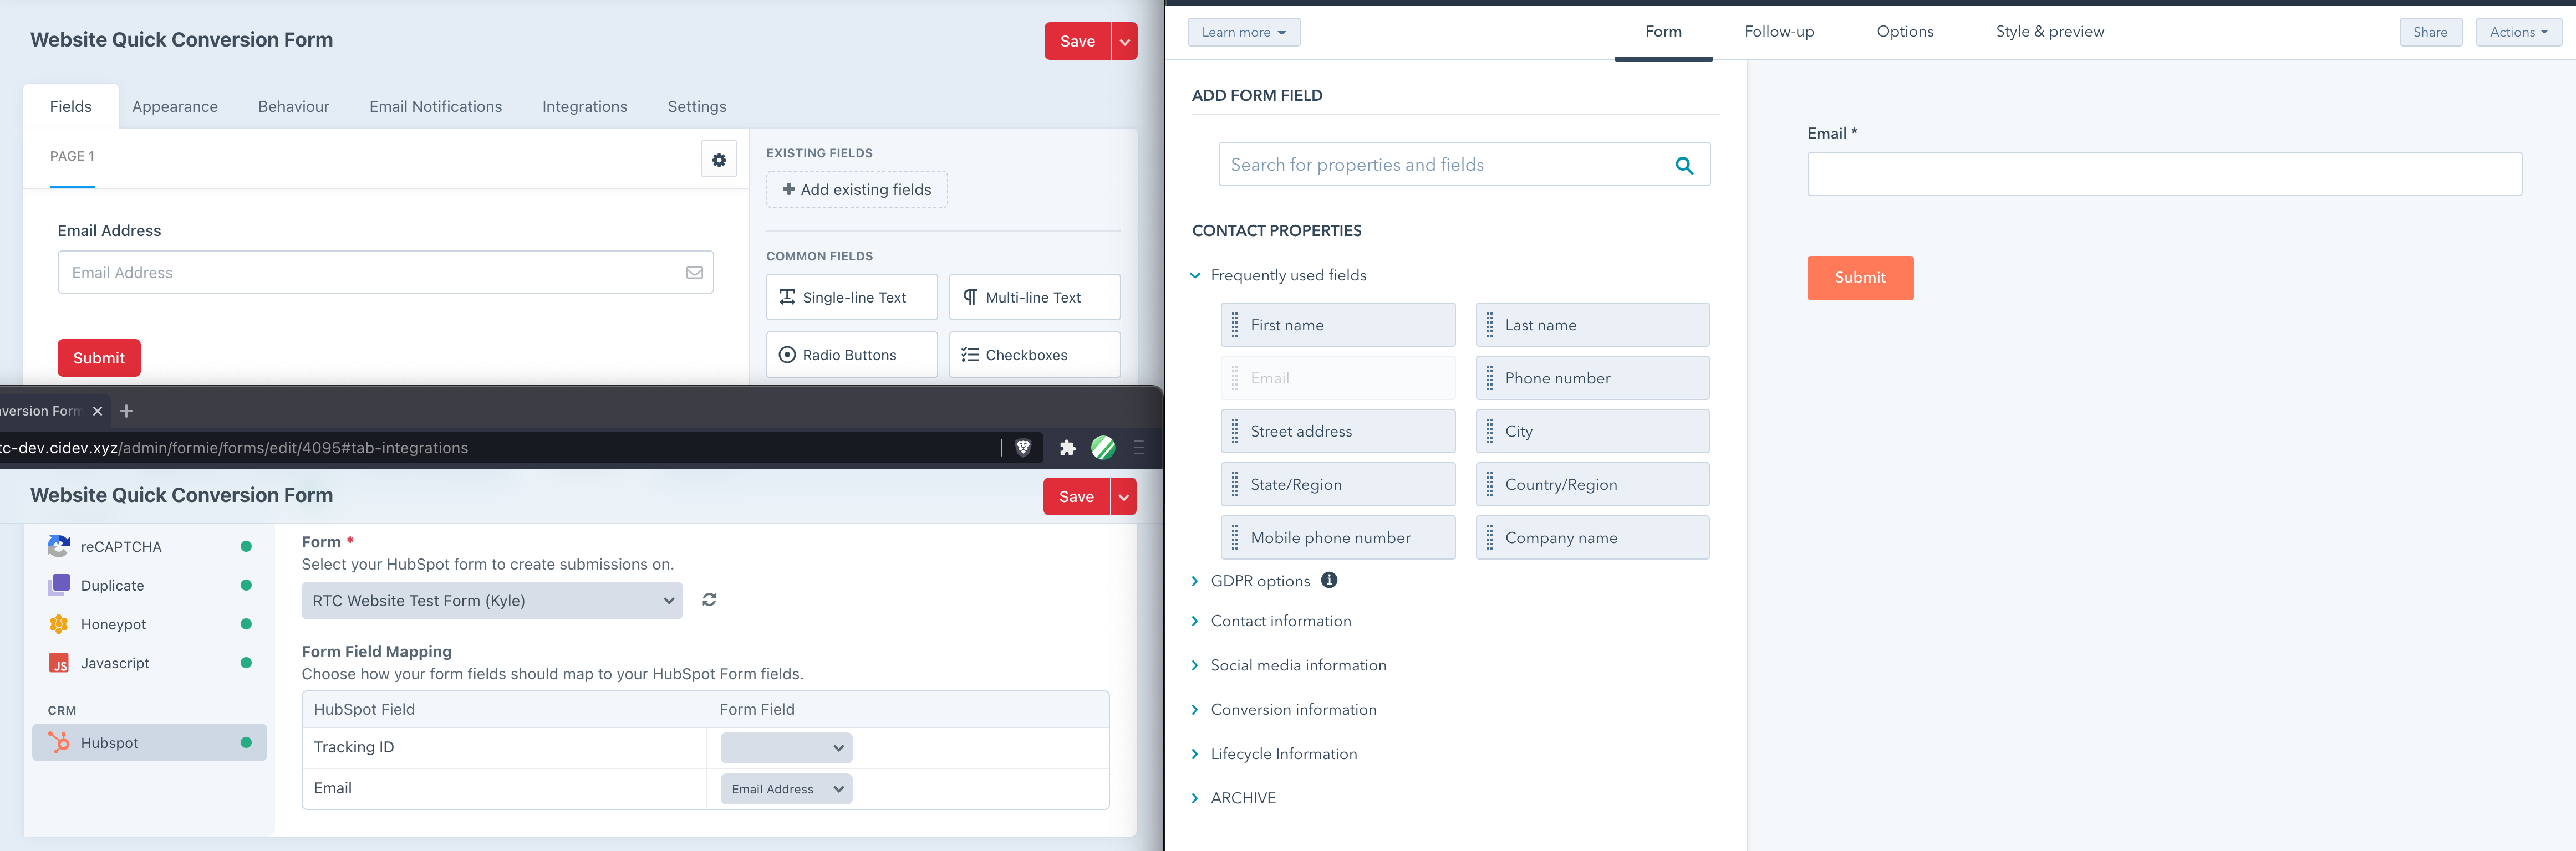The height and width of the screenshot is (851, 2576).
Task: Open the Page 1 settings gear
Action: 719,159
